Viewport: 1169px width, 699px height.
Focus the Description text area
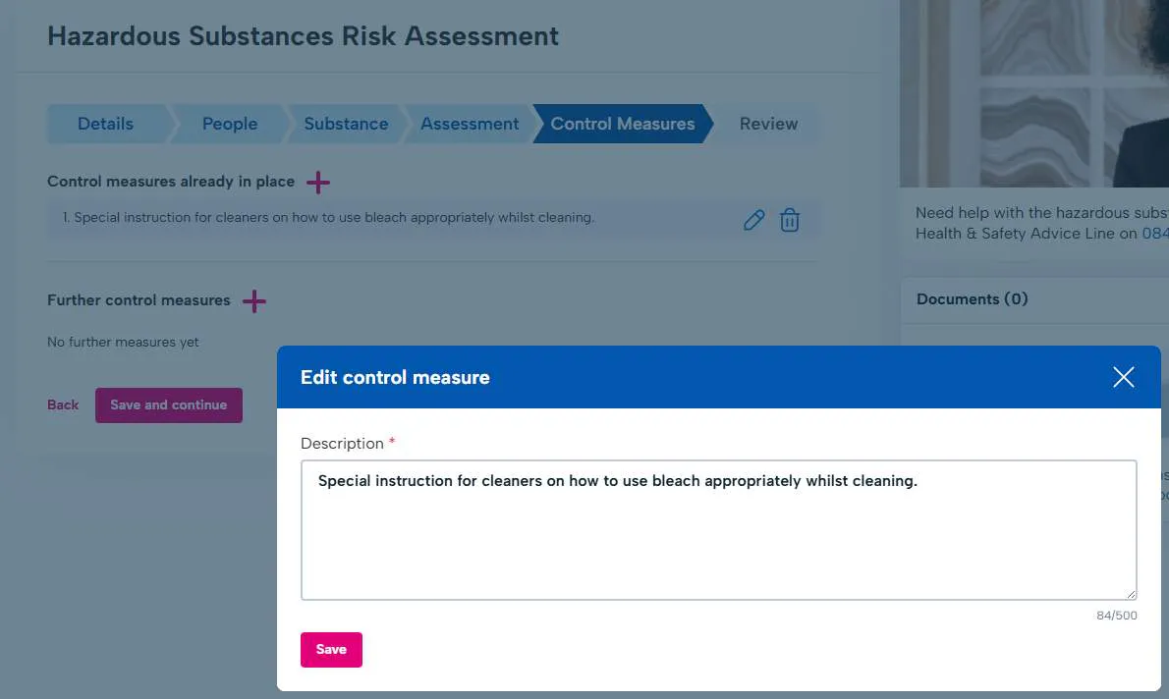718,530
